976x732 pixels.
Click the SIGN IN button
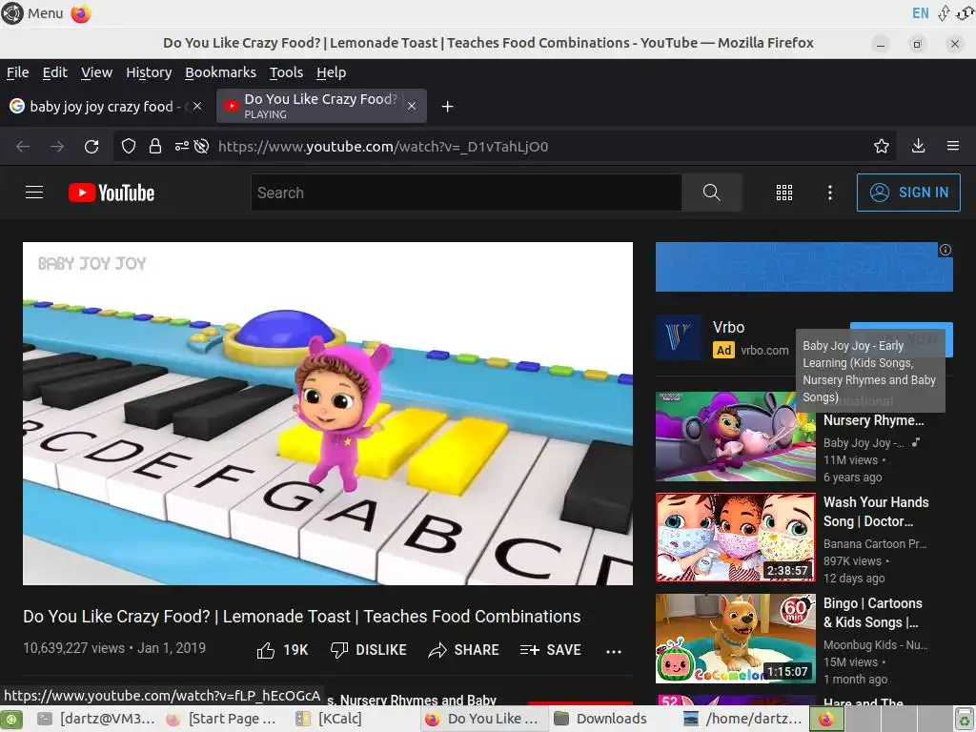908,193
